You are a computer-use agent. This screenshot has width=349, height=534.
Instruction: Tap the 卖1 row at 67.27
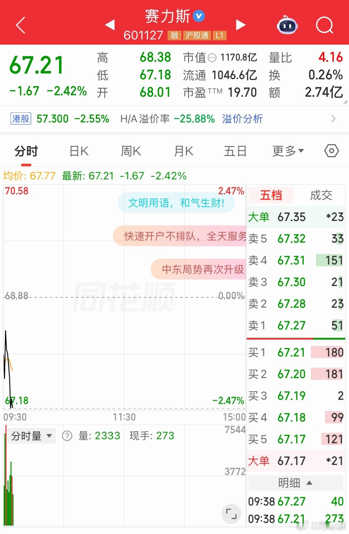click(x=296, y=325)
